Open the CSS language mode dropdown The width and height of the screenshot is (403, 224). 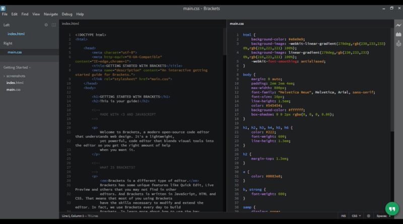click(x=356, y=216)
